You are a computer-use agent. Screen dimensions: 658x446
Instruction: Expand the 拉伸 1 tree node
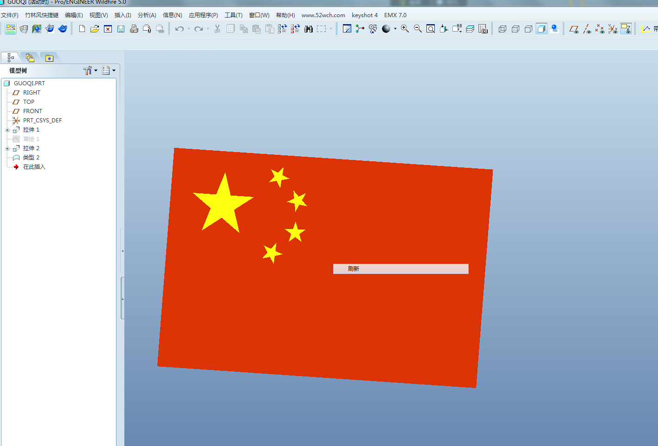click(x=7, y=130)
